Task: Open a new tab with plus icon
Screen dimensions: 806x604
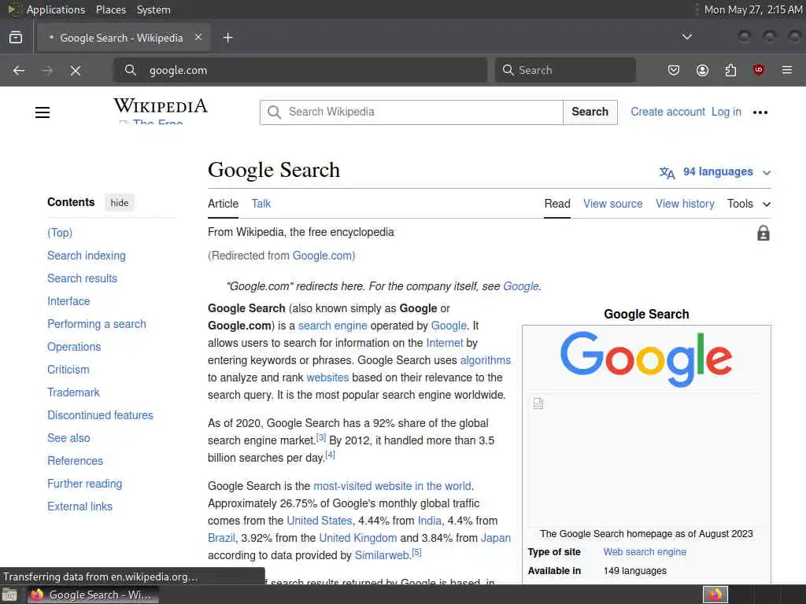Action: coord(227,38)
